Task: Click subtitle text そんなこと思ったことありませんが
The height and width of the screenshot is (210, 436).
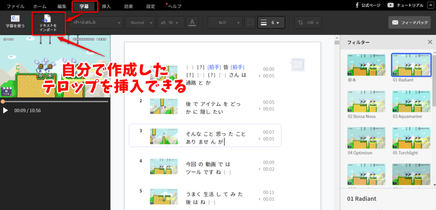Action: 216,138
